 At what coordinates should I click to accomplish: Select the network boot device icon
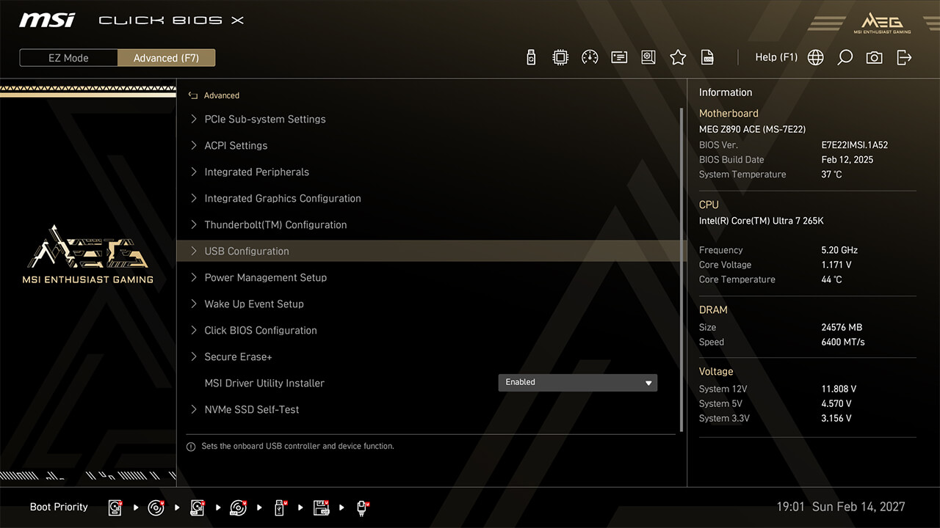pos(363,507)
